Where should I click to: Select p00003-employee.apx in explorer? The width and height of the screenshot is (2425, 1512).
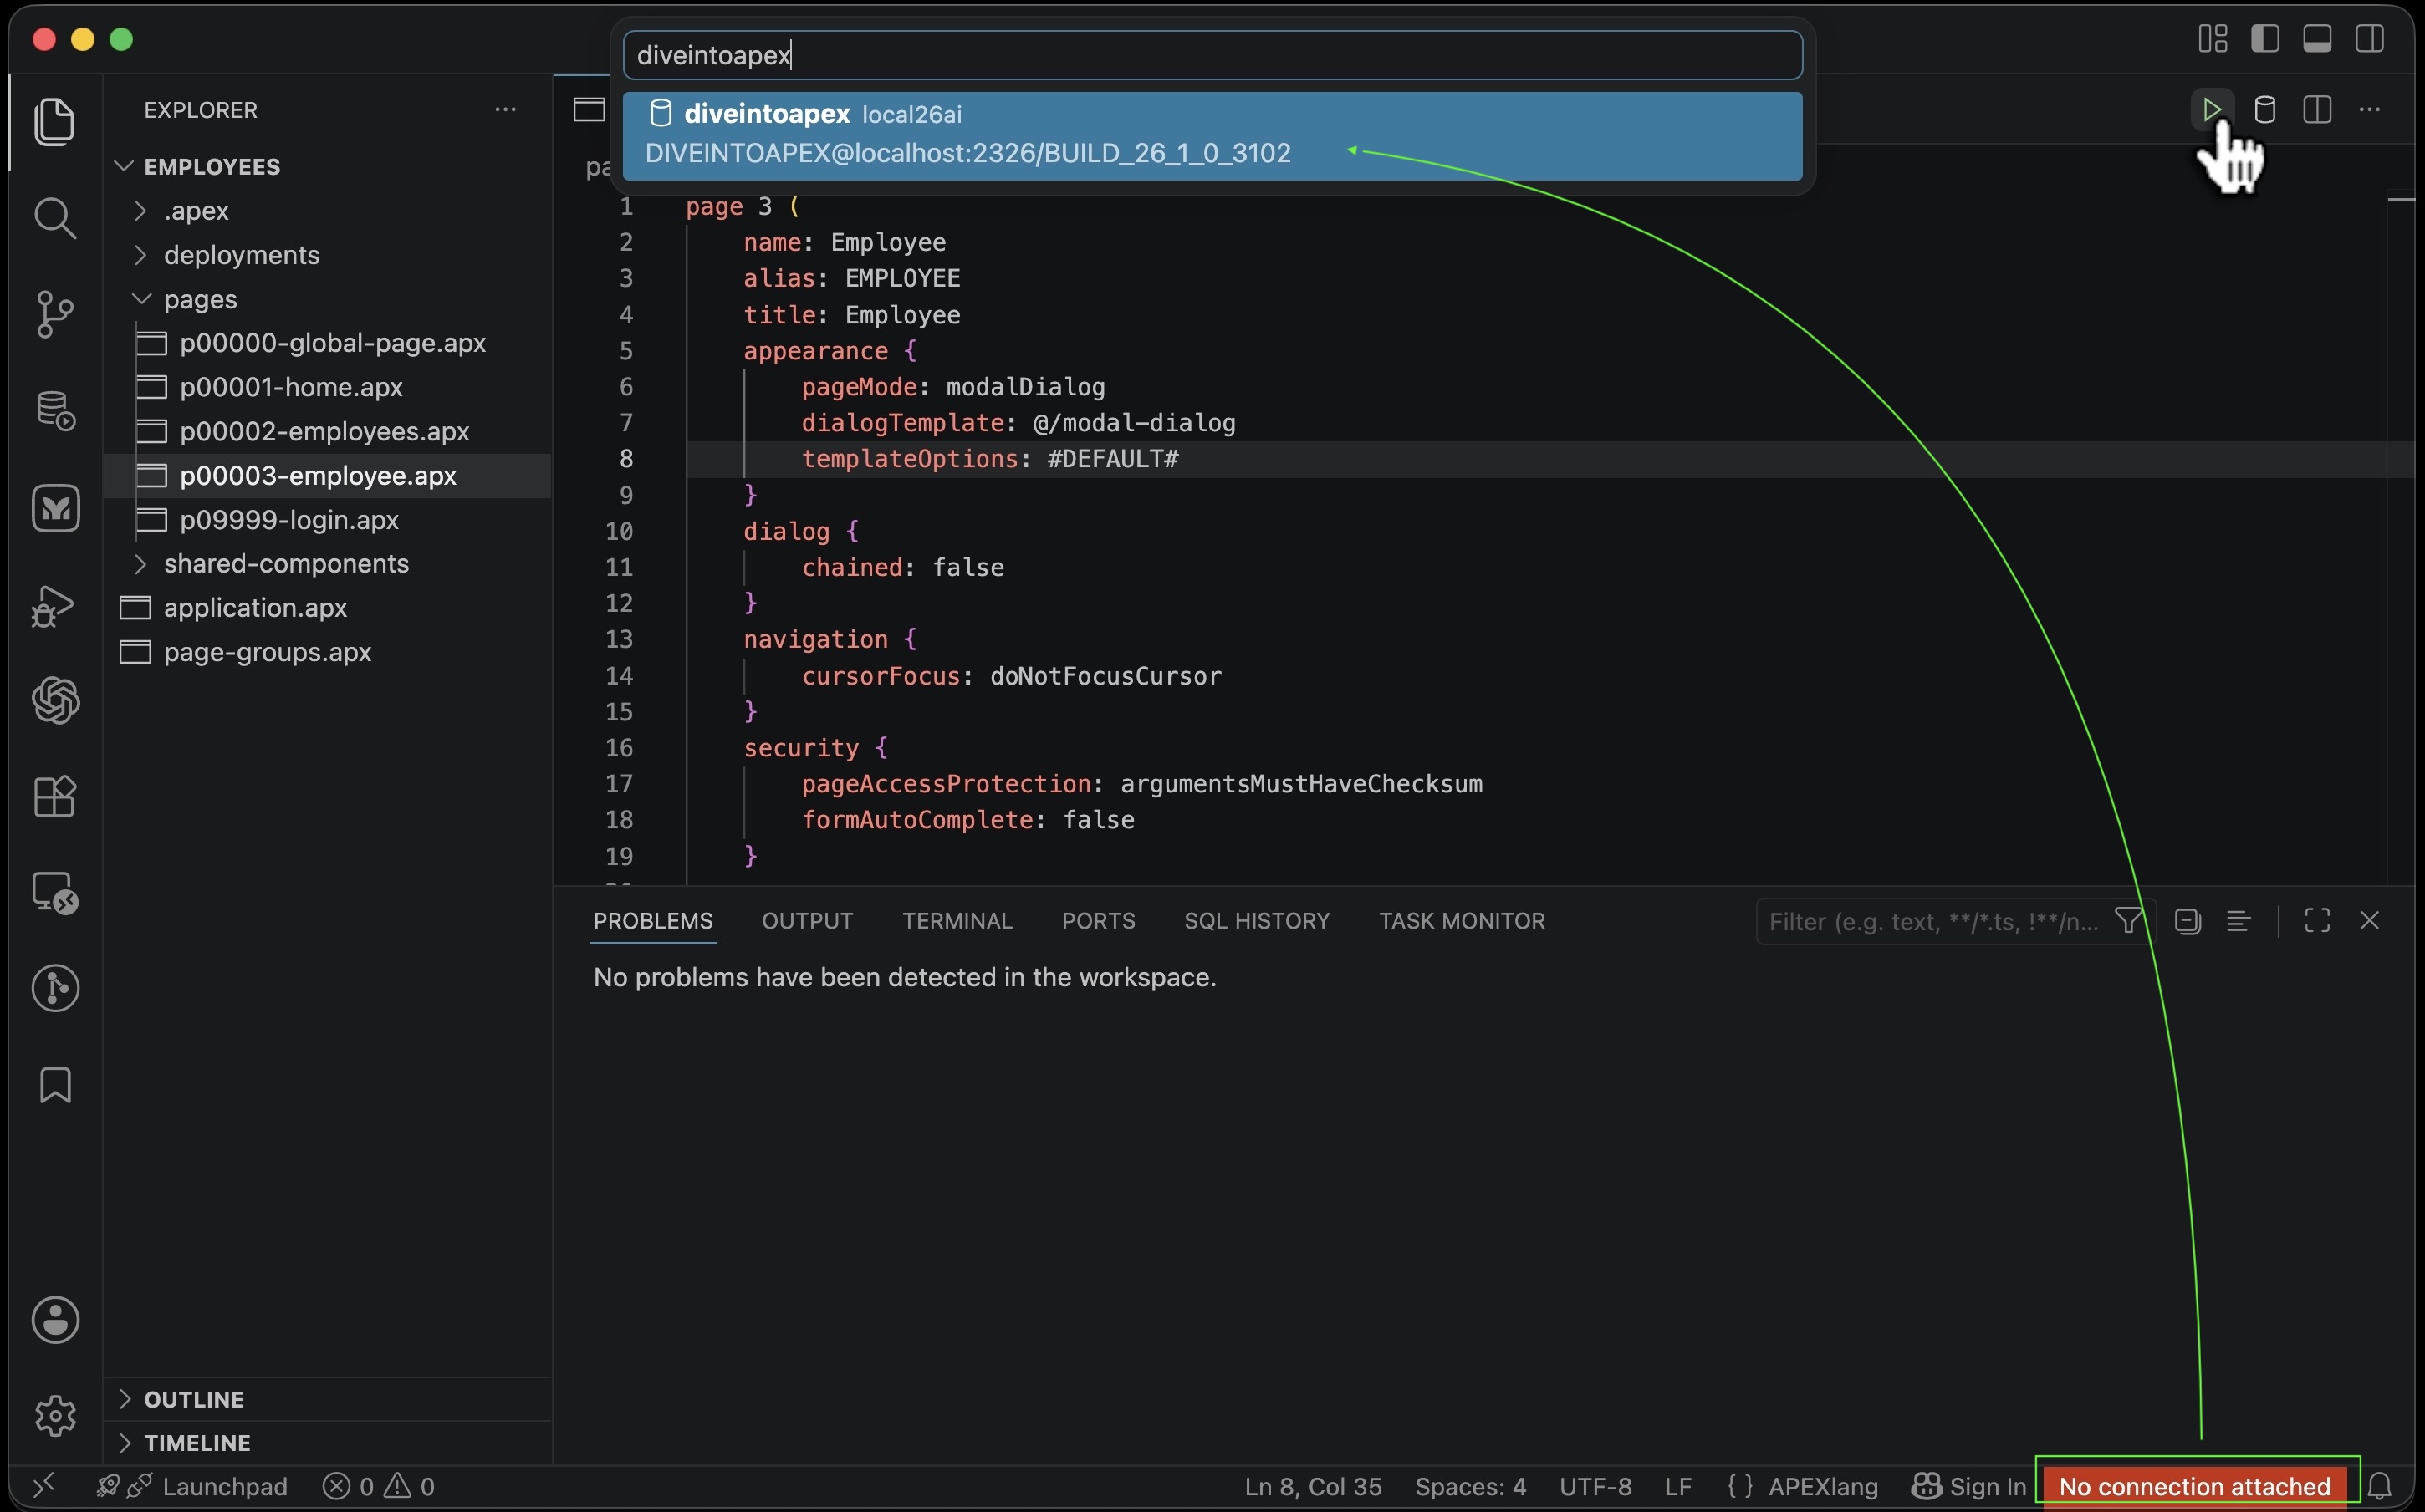328,476
